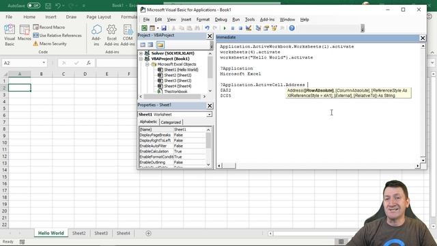Close the Immediate window pane
Viewport: 437px width, 246px height.
pyautogui.click(x=423, y=38)
